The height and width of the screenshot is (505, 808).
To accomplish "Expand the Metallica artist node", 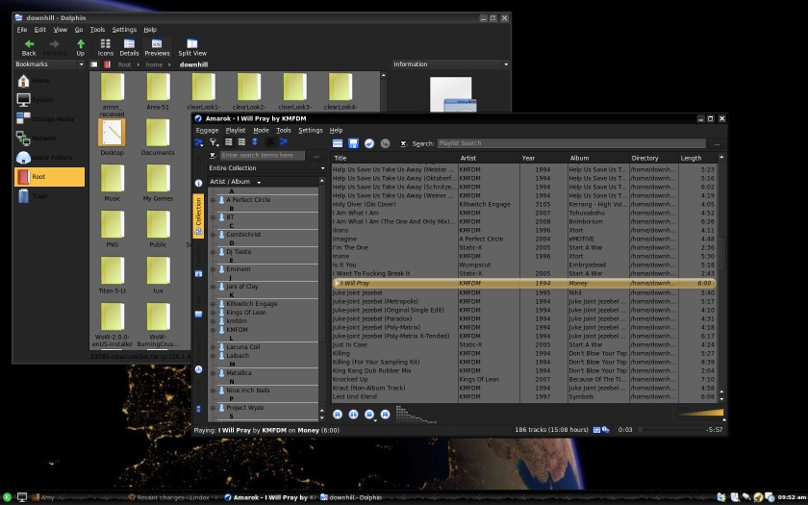I will click(x=213, y=373).
